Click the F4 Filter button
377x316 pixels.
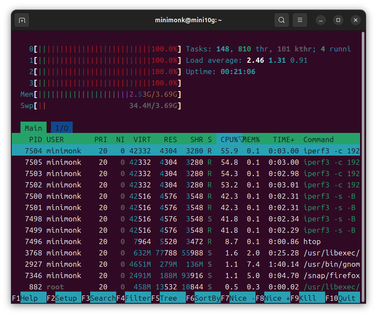point(134,298)
